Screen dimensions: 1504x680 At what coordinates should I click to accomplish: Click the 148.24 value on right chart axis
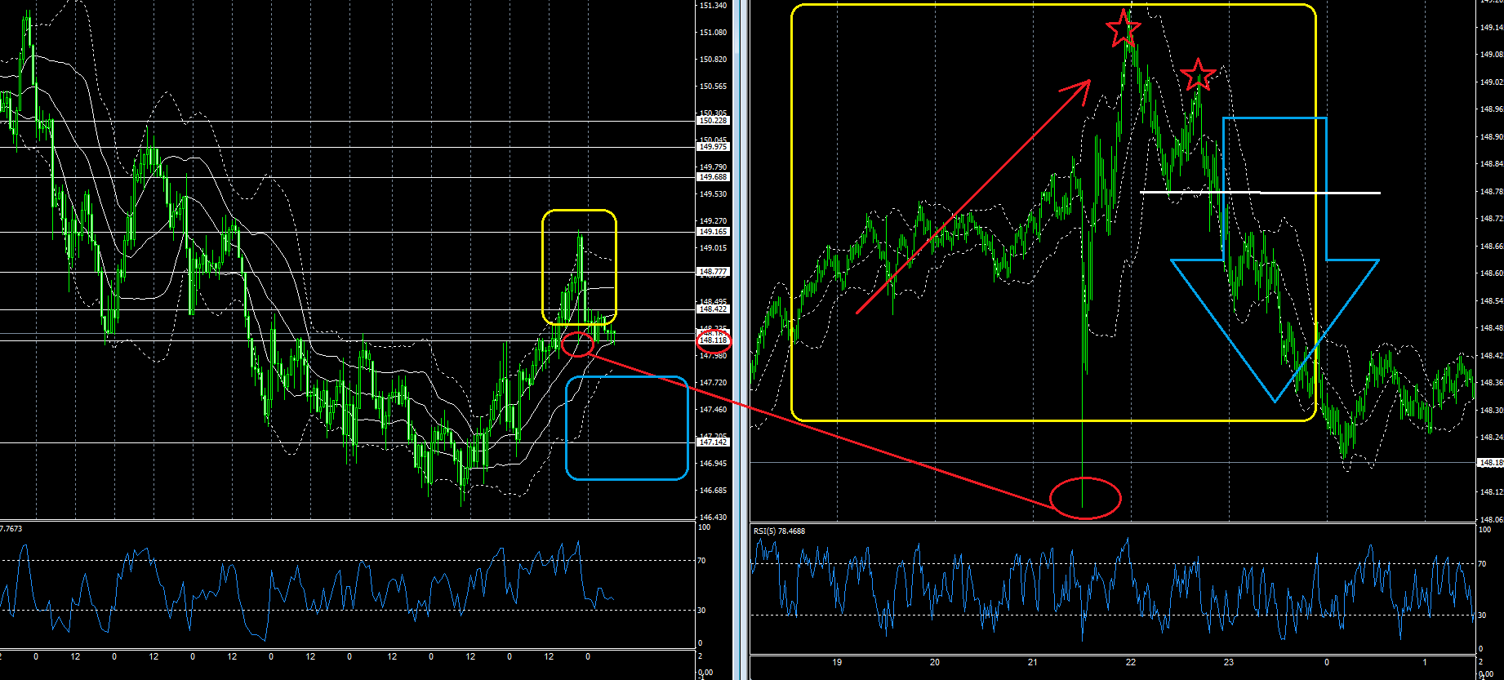(1492, 438)
